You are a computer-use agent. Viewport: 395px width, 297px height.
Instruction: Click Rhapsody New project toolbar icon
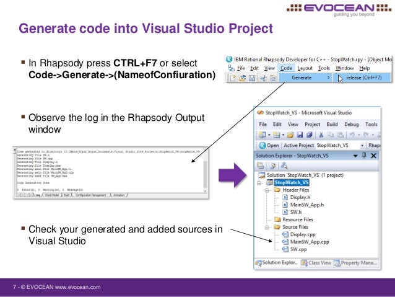tap(233, 78)
